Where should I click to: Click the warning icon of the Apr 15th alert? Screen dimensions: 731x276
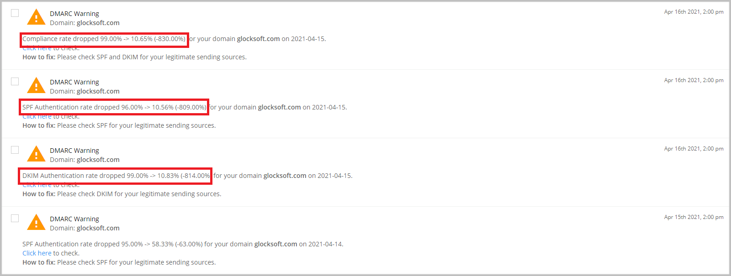tap(36, 223)
